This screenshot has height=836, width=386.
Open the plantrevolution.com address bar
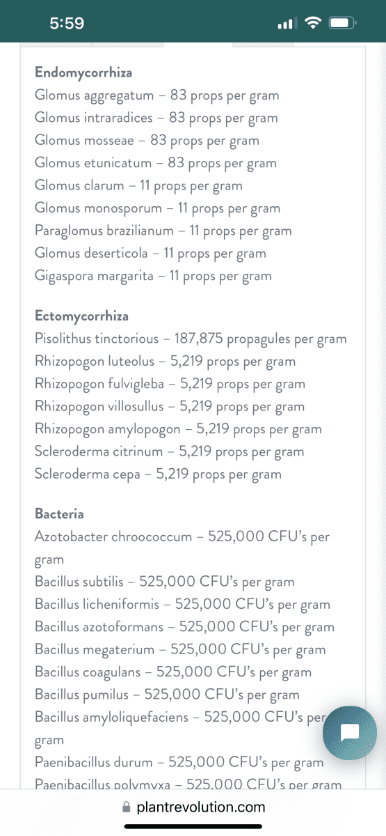pyautogui.click(x=193, y=807)
